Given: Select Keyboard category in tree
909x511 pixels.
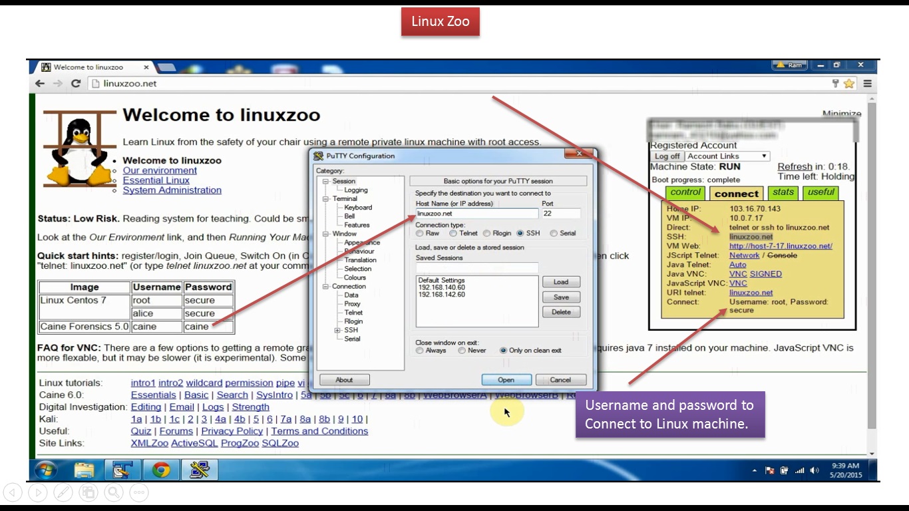Looking at the screenshot, I should (x=358, y=207).
